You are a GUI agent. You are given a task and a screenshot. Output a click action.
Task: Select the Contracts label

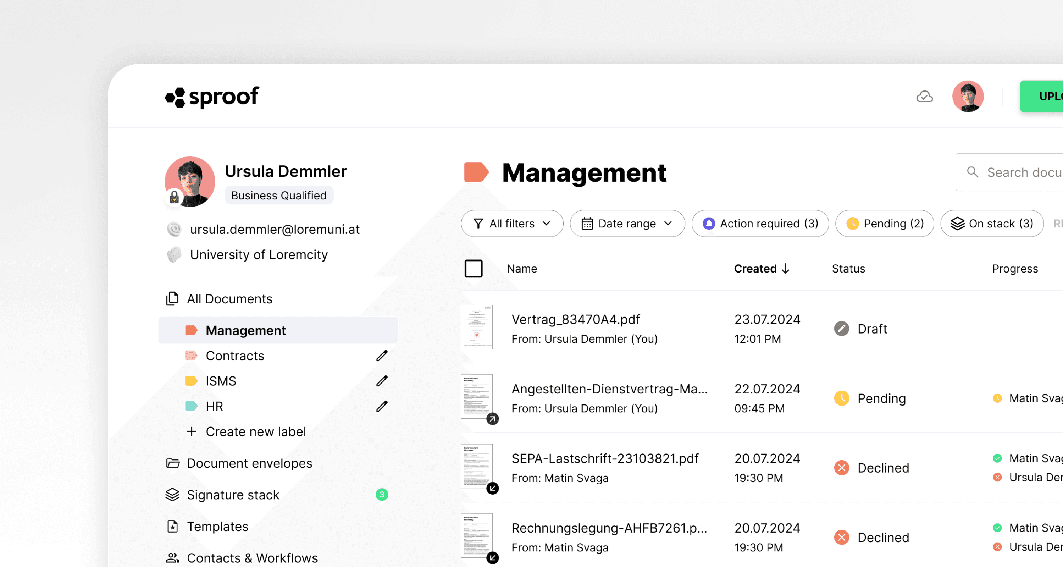[x=235, y=356]
